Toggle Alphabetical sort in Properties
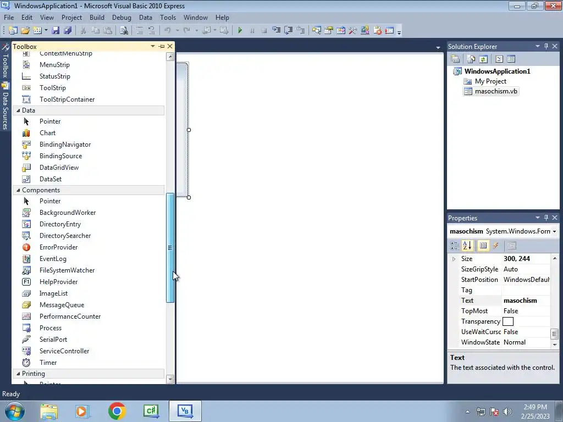Image resolution: width=563 pixels, height=422 pixels. click(467, 246)
